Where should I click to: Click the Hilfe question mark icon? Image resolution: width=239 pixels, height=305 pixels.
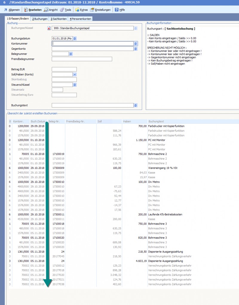(117, 10)
